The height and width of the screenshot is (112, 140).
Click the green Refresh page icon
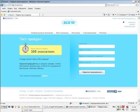tap(109, 5)
